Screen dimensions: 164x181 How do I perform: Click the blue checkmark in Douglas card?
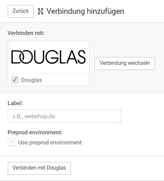[x=15, y=80]
